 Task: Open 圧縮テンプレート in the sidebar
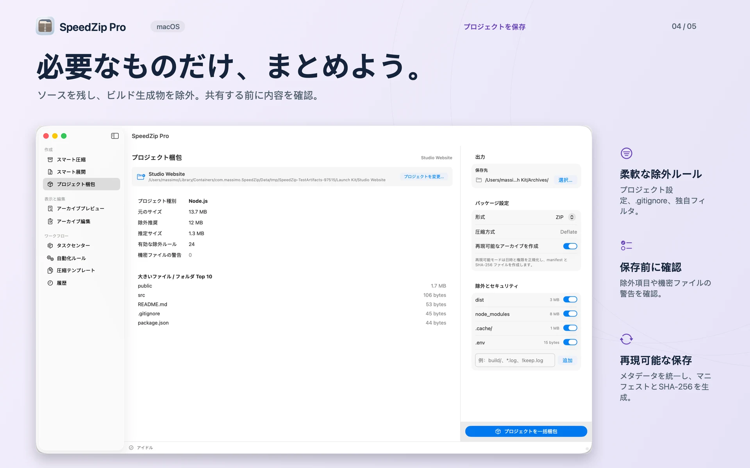(x=81, y=270)
